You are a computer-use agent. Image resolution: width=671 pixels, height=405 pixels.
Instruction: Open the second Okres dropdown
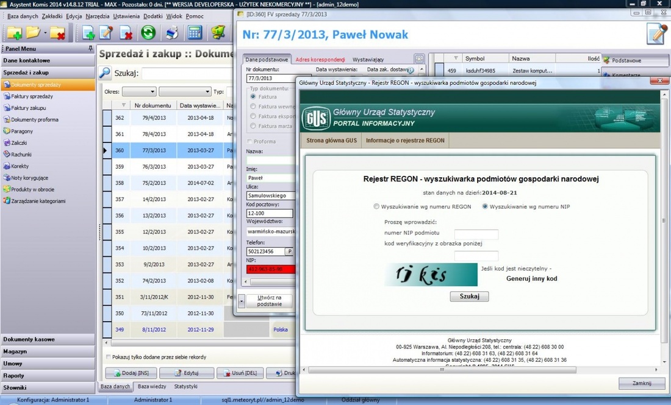point(185,91)
